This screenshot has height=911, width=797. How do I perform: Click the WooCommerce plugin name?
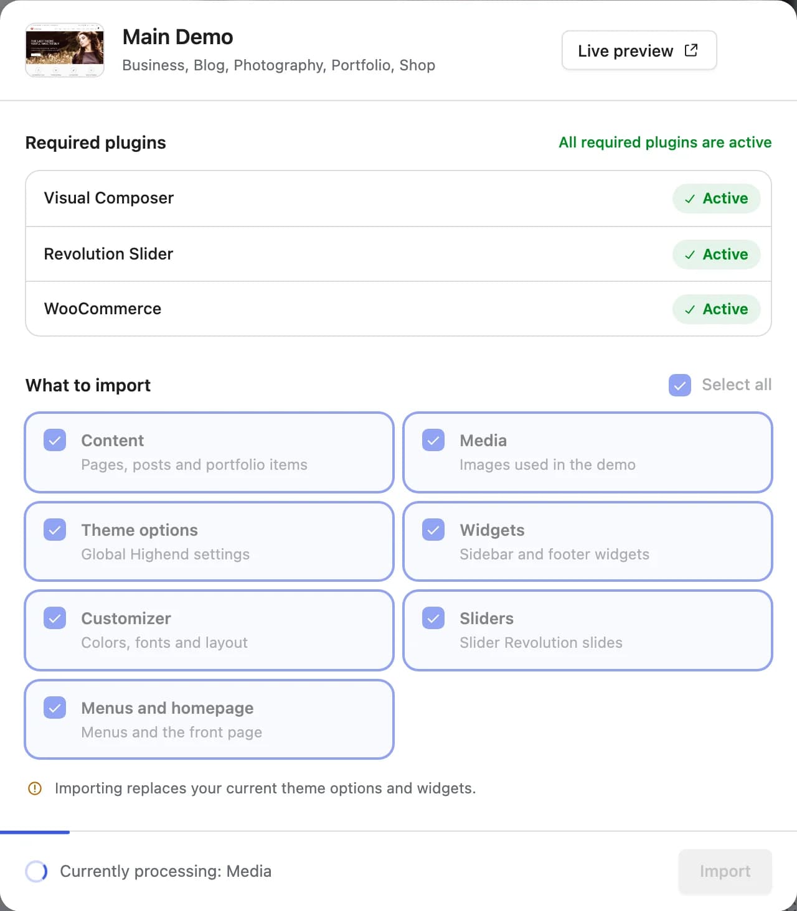tap(103, 309)
